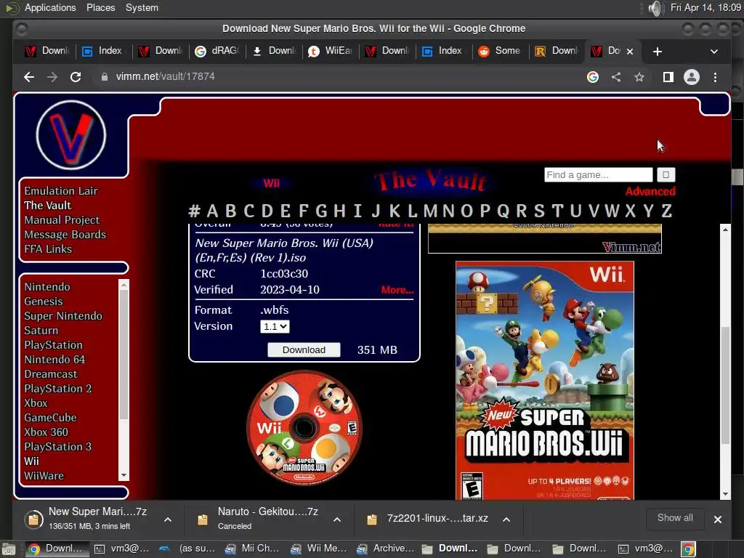The height and width of the screenshot is (558, 744).
Task: Close the active Download tab
Action: (630, 52)
